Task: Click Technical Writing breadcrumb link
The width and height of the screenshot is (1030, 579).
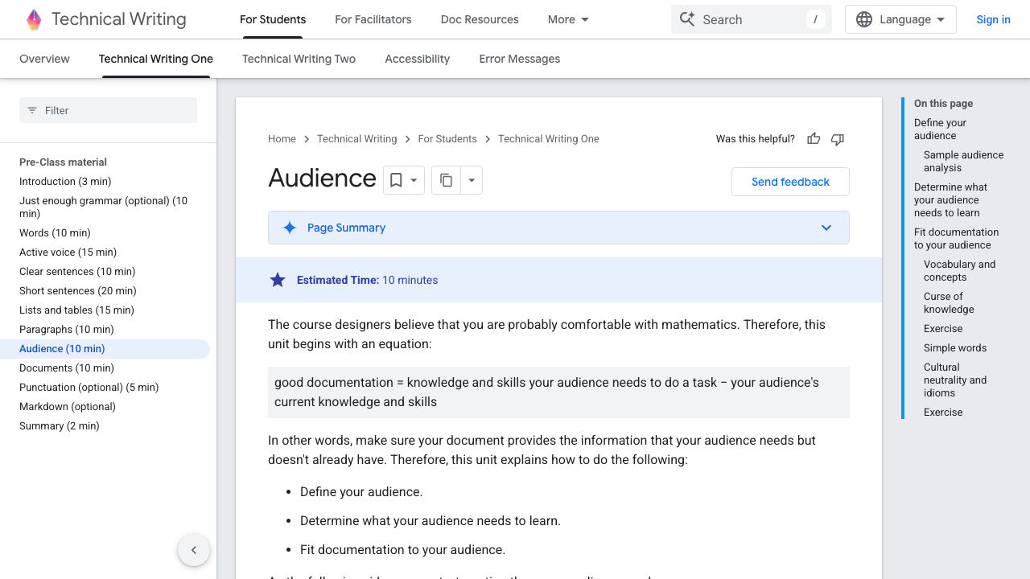Action: [357, 139]
